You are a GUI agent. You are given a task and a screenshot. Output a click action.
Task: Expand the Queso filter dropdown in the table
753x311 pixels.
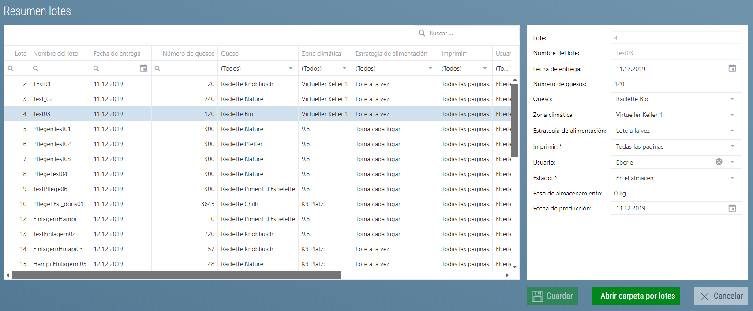291,68
